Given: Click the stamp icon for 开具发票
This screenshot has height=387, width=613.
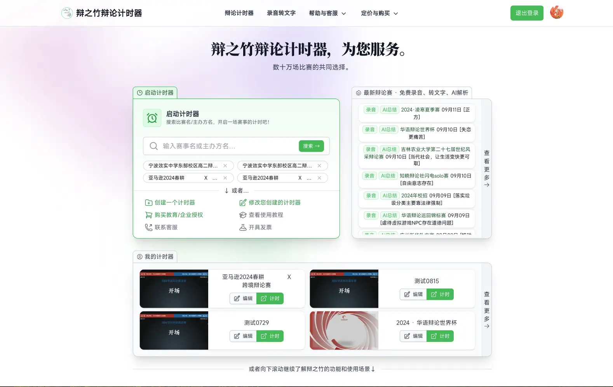Looking at the screenshot, I should point(243,227).
